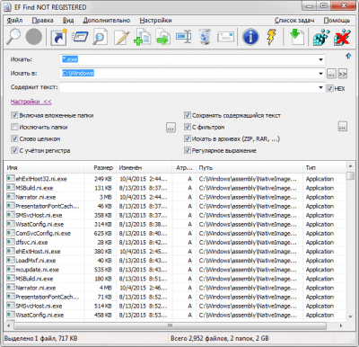Click the recycle bin delete icon

[x=205, y=37]
